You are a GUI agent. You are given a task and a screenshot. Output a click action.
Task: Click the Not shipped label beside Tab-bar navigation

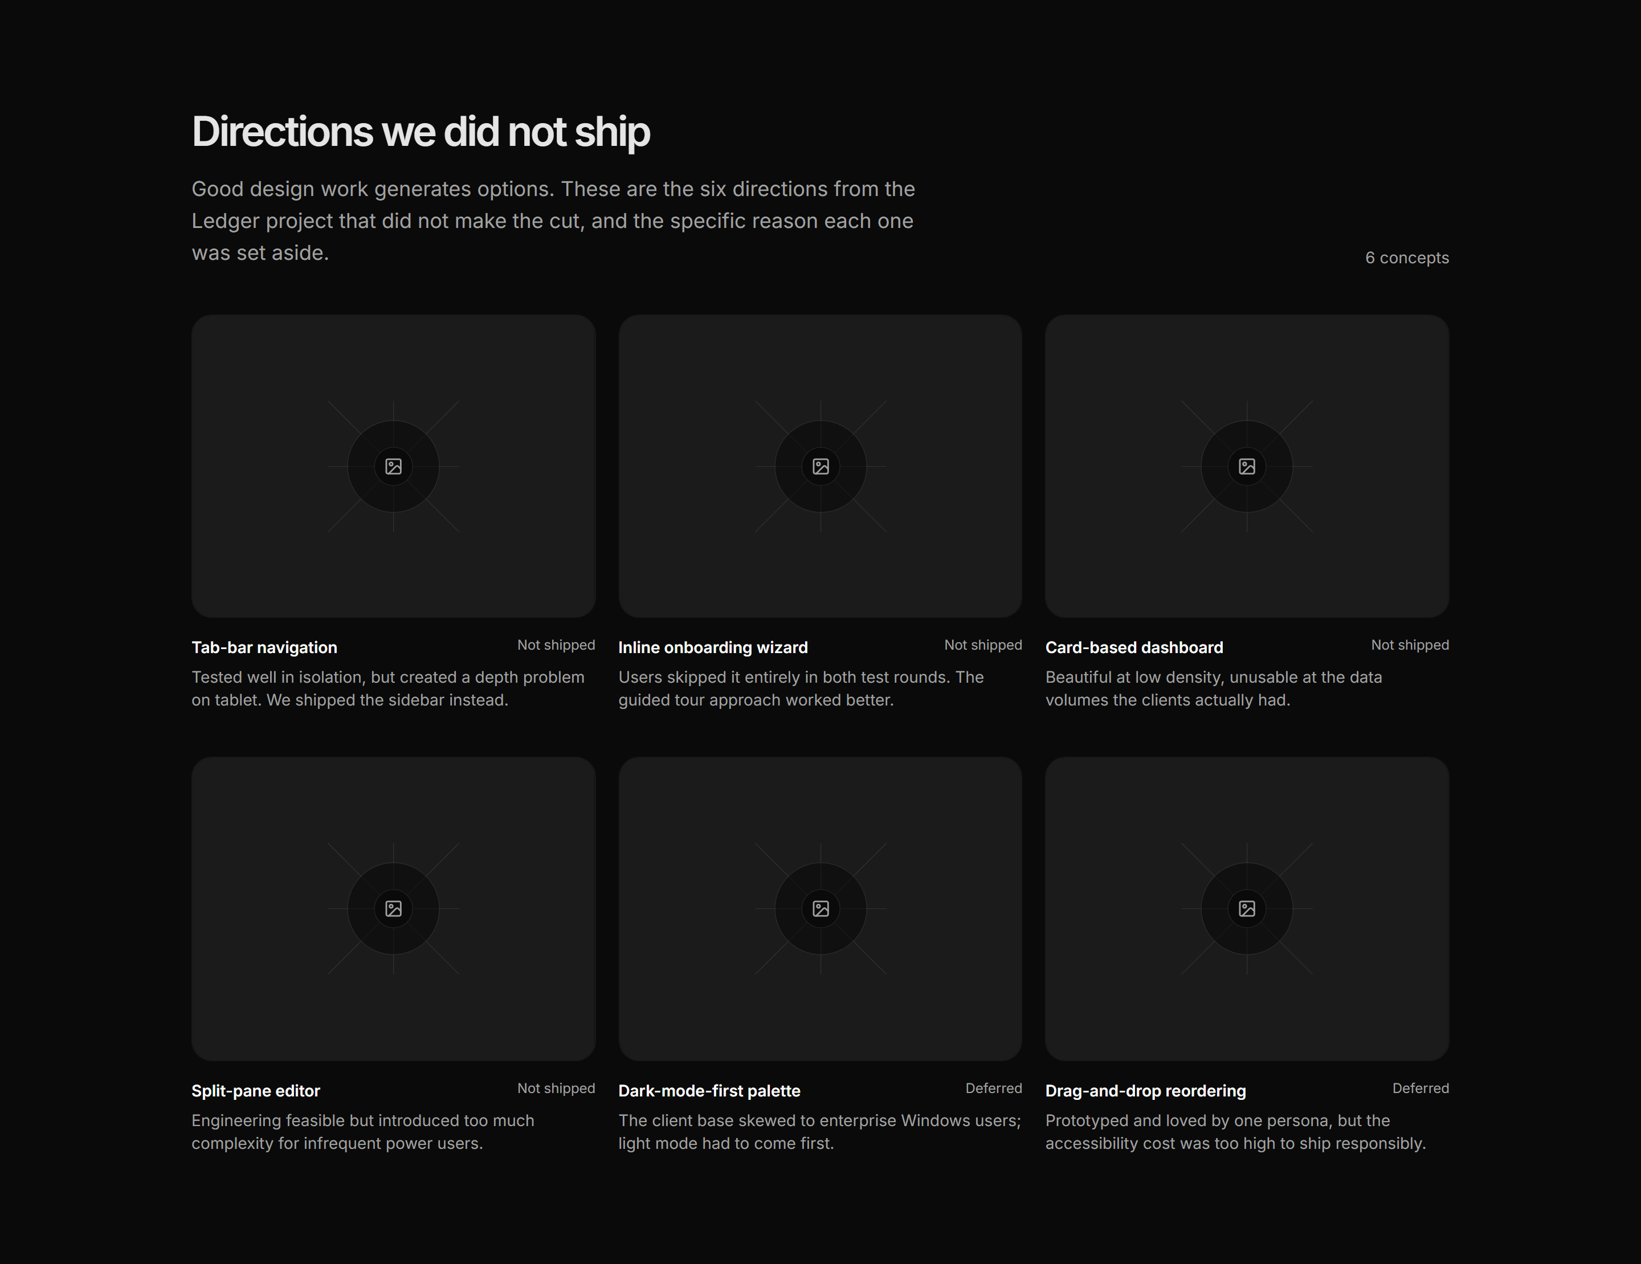[x=556, y=645]
